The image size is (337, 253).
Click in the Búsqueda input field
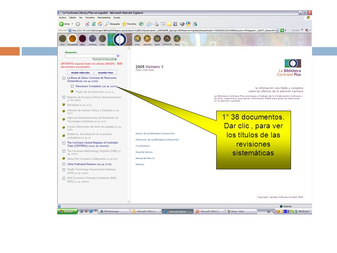point(91,56)
